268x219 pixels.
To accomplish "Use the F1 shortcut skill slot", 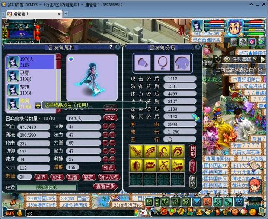I will click(x=165, y=202).
